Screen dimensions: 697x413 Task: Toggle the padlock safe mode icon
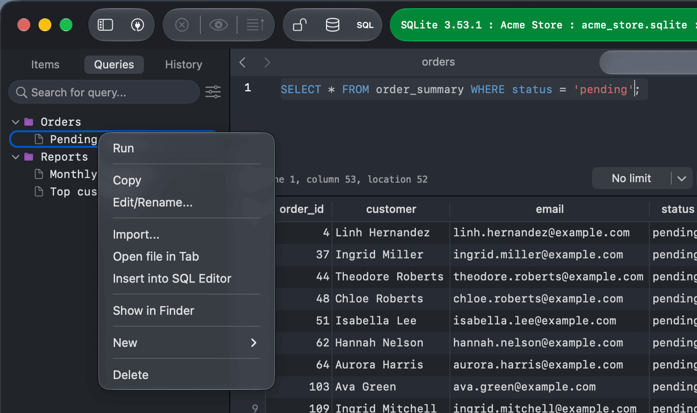300,25
